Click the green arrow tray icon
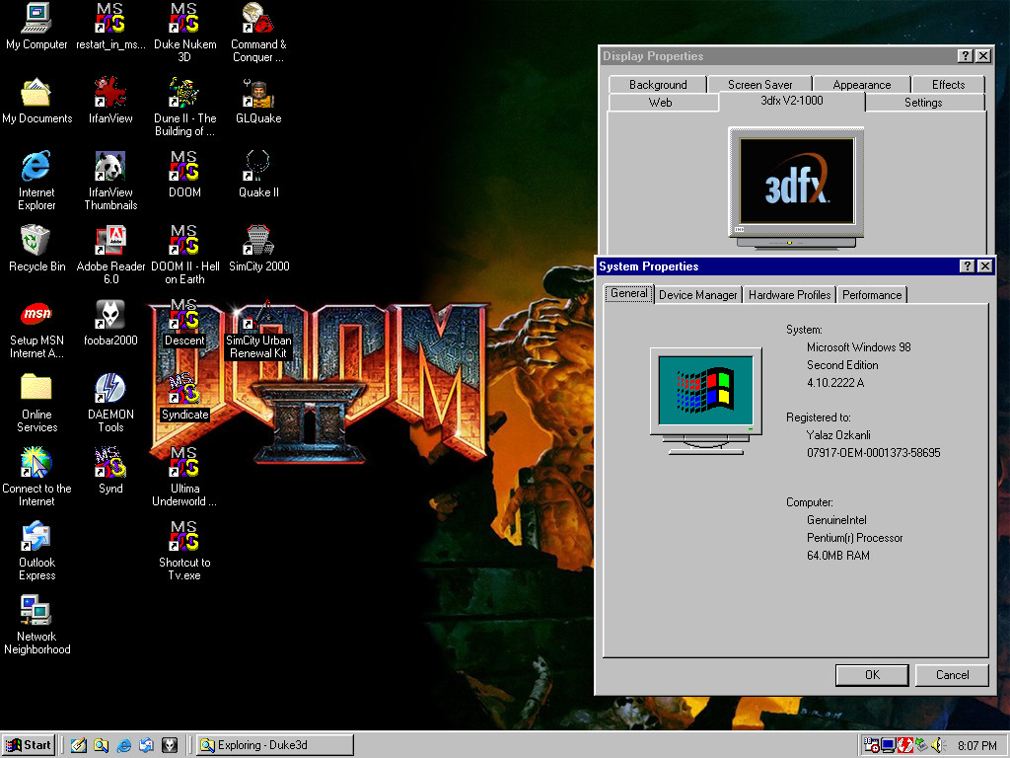Viewport: 1010px width, 758px height. click(922, 745)
